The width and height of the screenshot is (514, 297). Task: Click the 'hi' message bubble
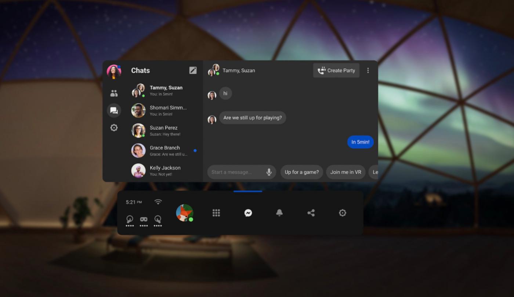point(225,93)
